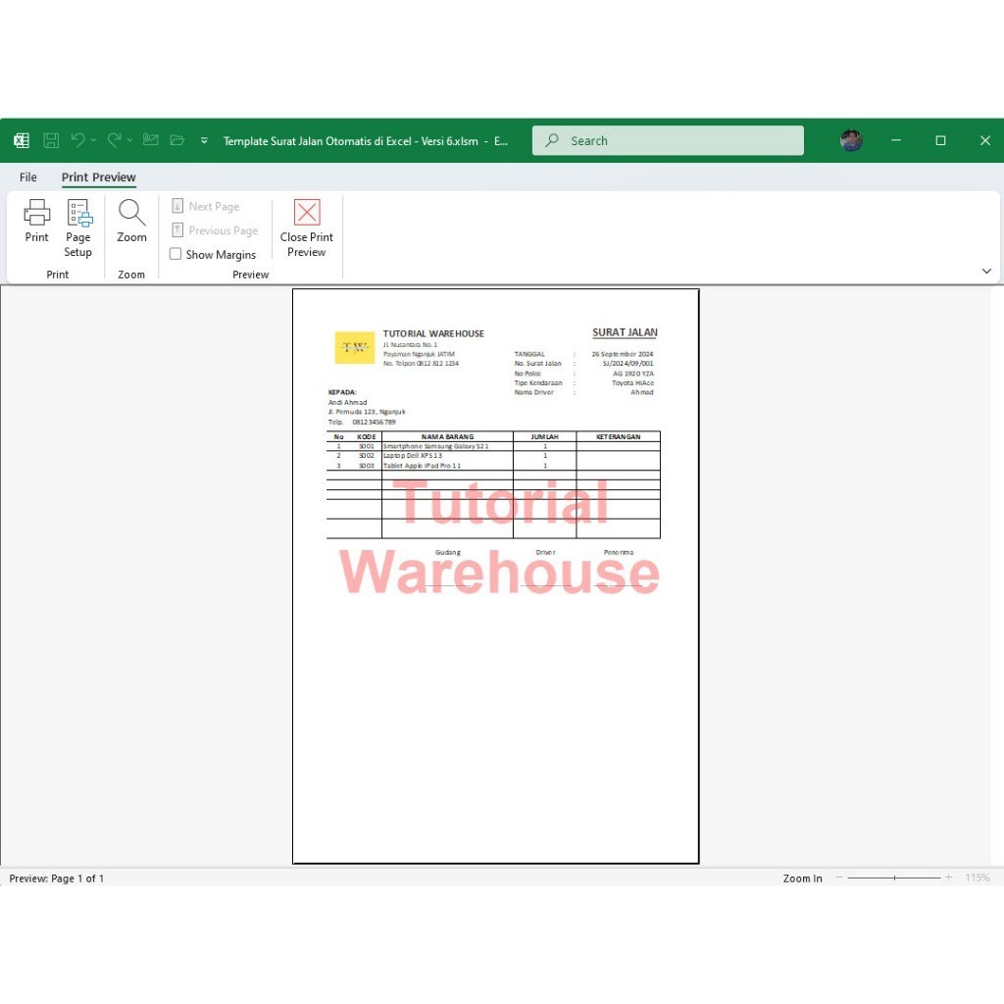Screen dimensions: 1004x1004
Task: Click the Laptop Dell XPS 13 row
Action: 493,456
